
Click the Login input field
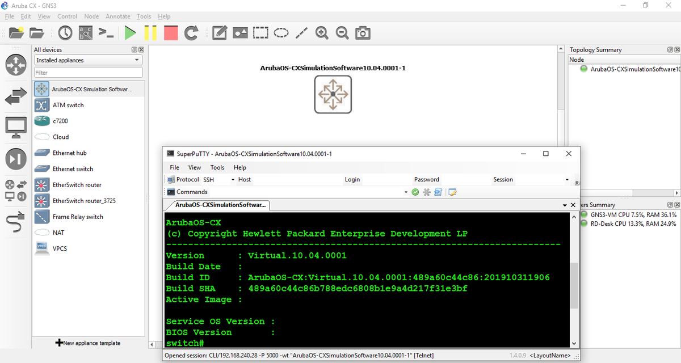386,179
